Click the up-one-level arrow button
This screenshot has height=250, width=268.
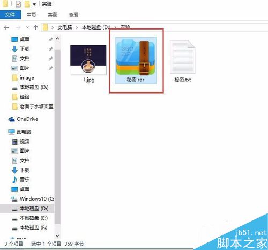click(x=36, y=27)
